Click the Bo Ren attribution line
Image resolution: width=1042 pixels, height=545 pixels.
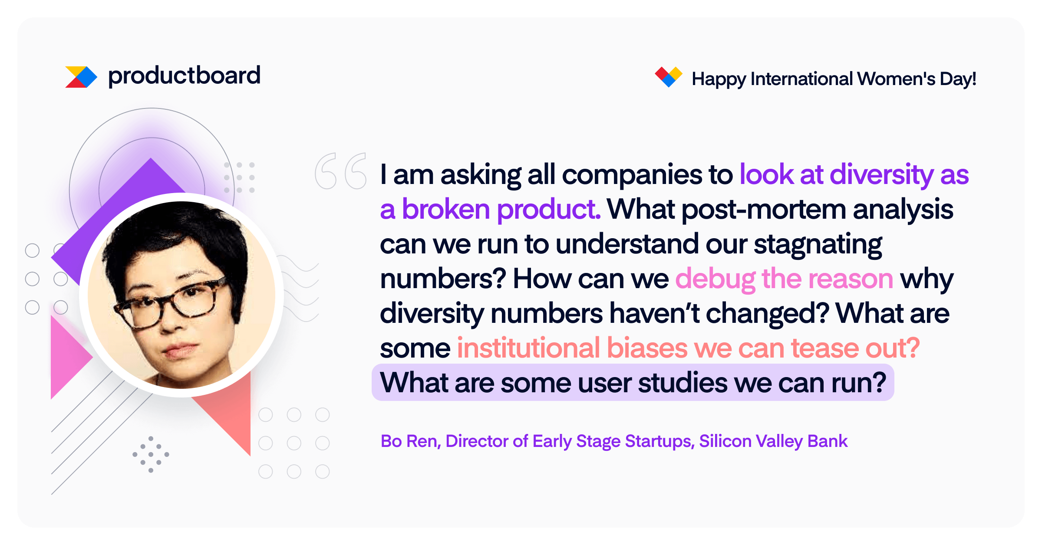tap(614, 441)
